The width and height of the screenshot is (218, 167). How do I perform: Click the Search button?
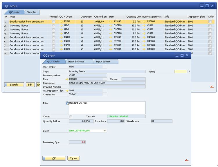[14, 85]
